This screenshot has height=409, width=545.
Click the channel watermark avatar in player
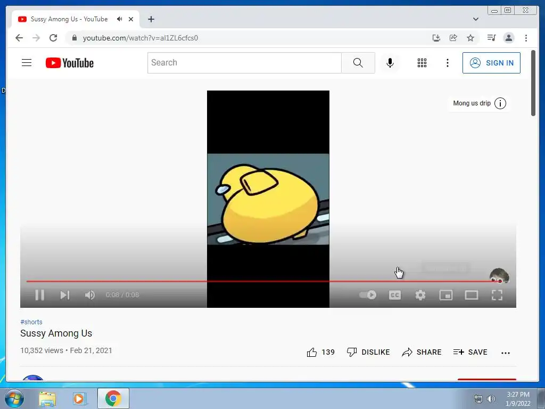(499, 275)
